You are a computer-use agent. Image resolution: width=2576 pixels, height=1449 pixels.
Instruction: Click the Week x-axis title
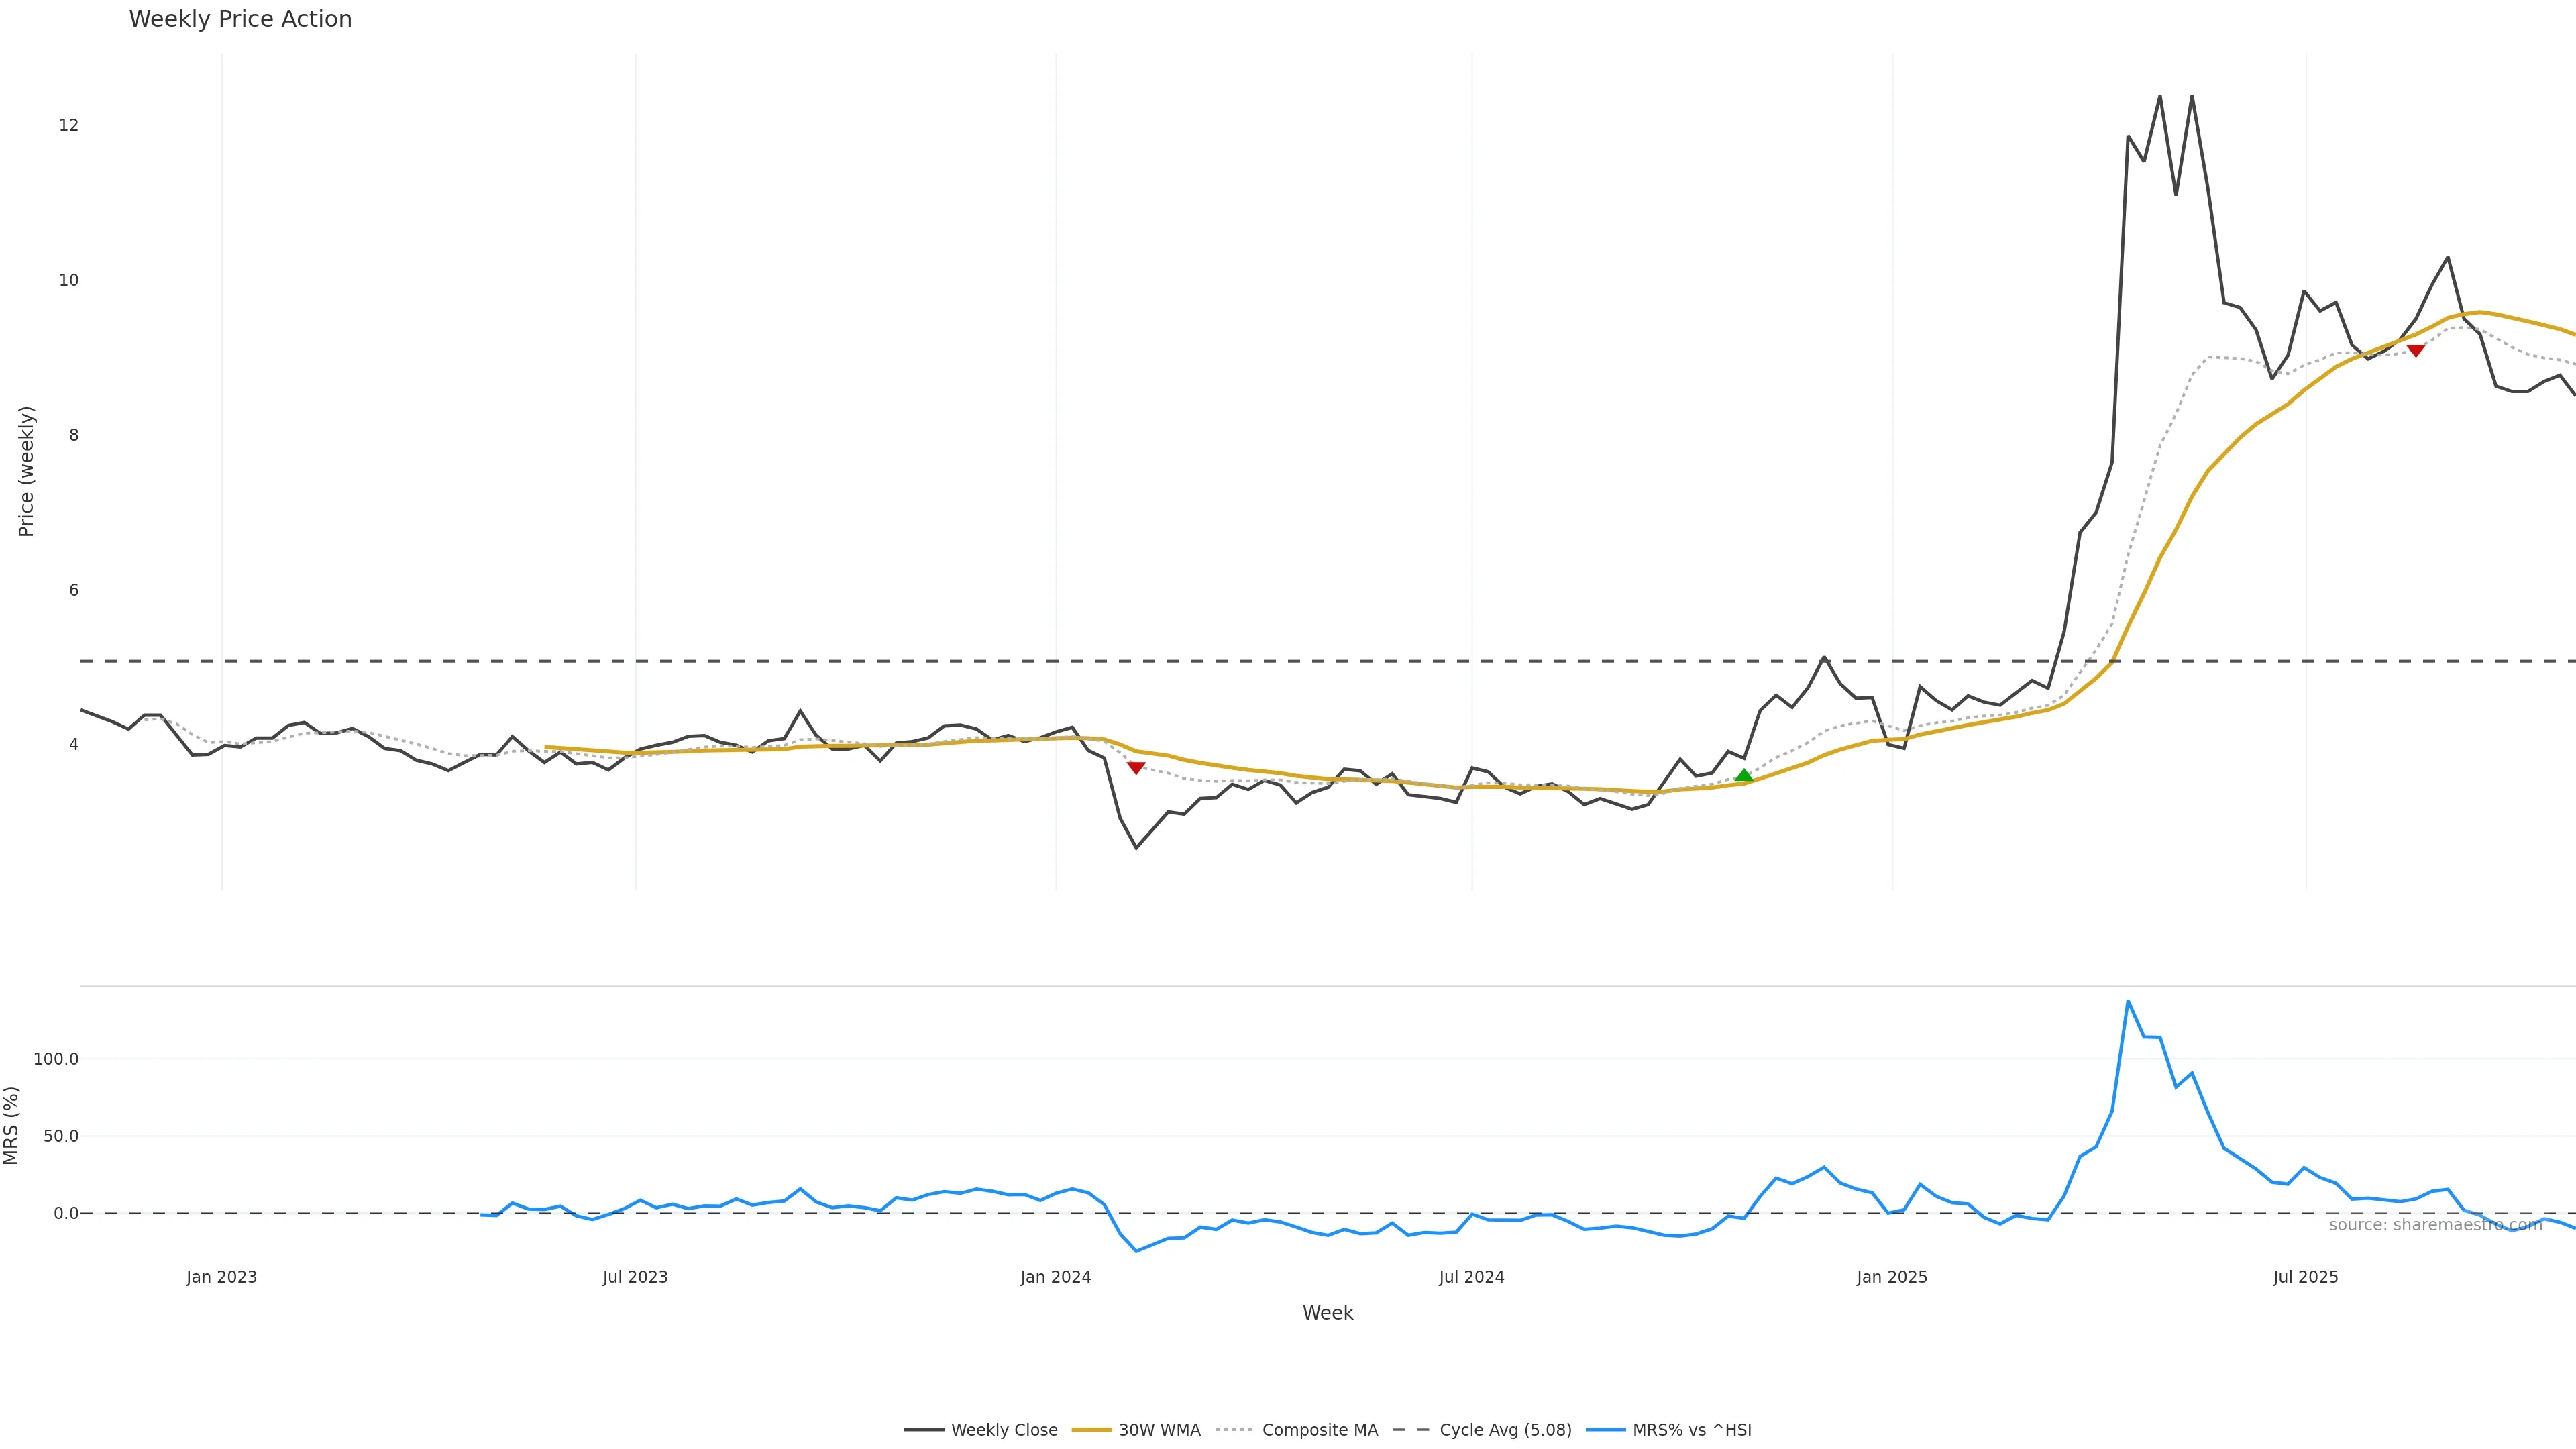(1328, 1313)
